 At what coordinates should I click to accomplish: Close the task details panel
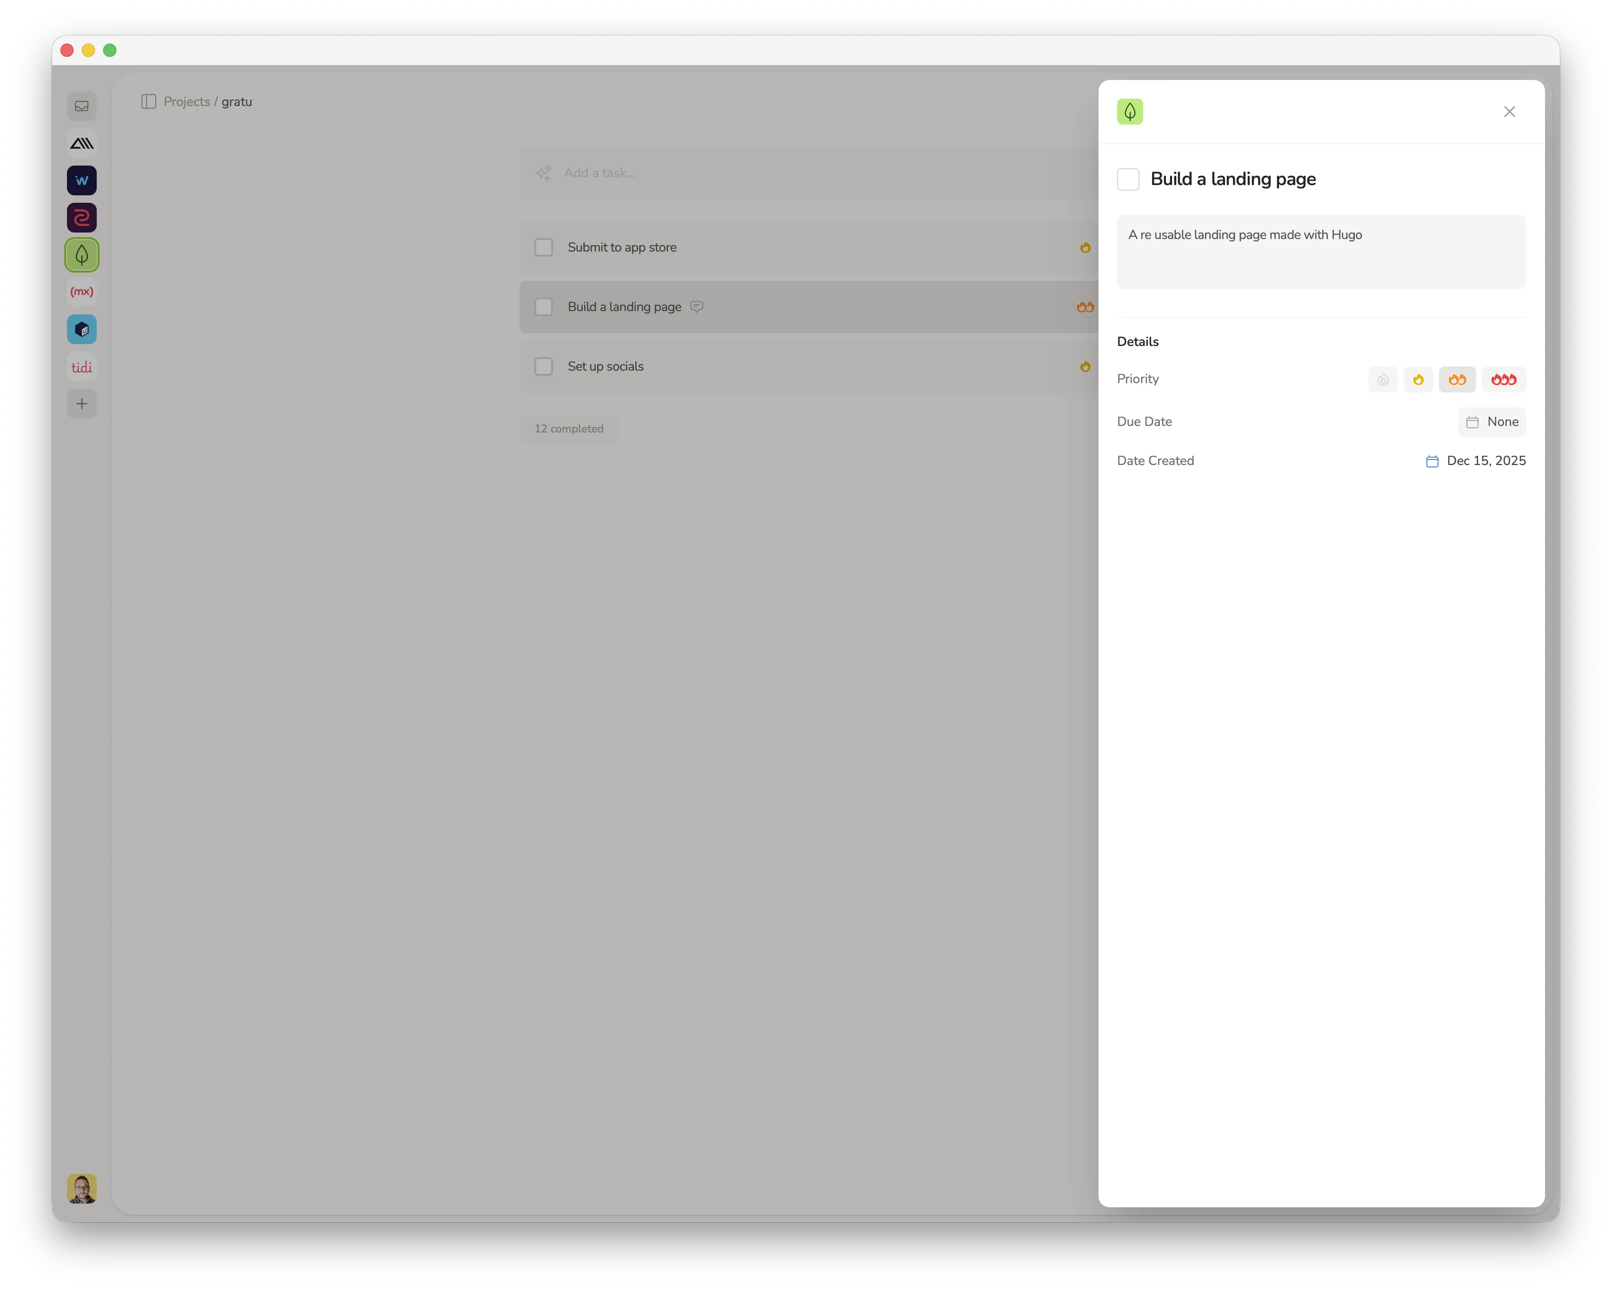pyautogui.click(x=1509, y=112)
